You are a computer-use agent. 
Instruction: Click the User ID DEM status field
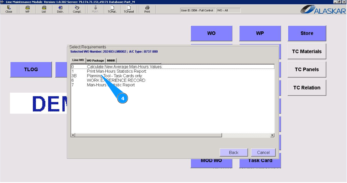[x=198, y=10]
